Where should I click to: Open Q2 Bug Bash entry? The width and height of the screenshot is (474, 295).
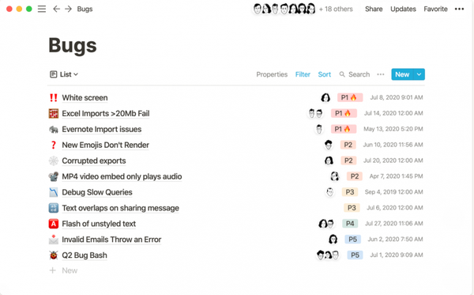tap(85, 255)
